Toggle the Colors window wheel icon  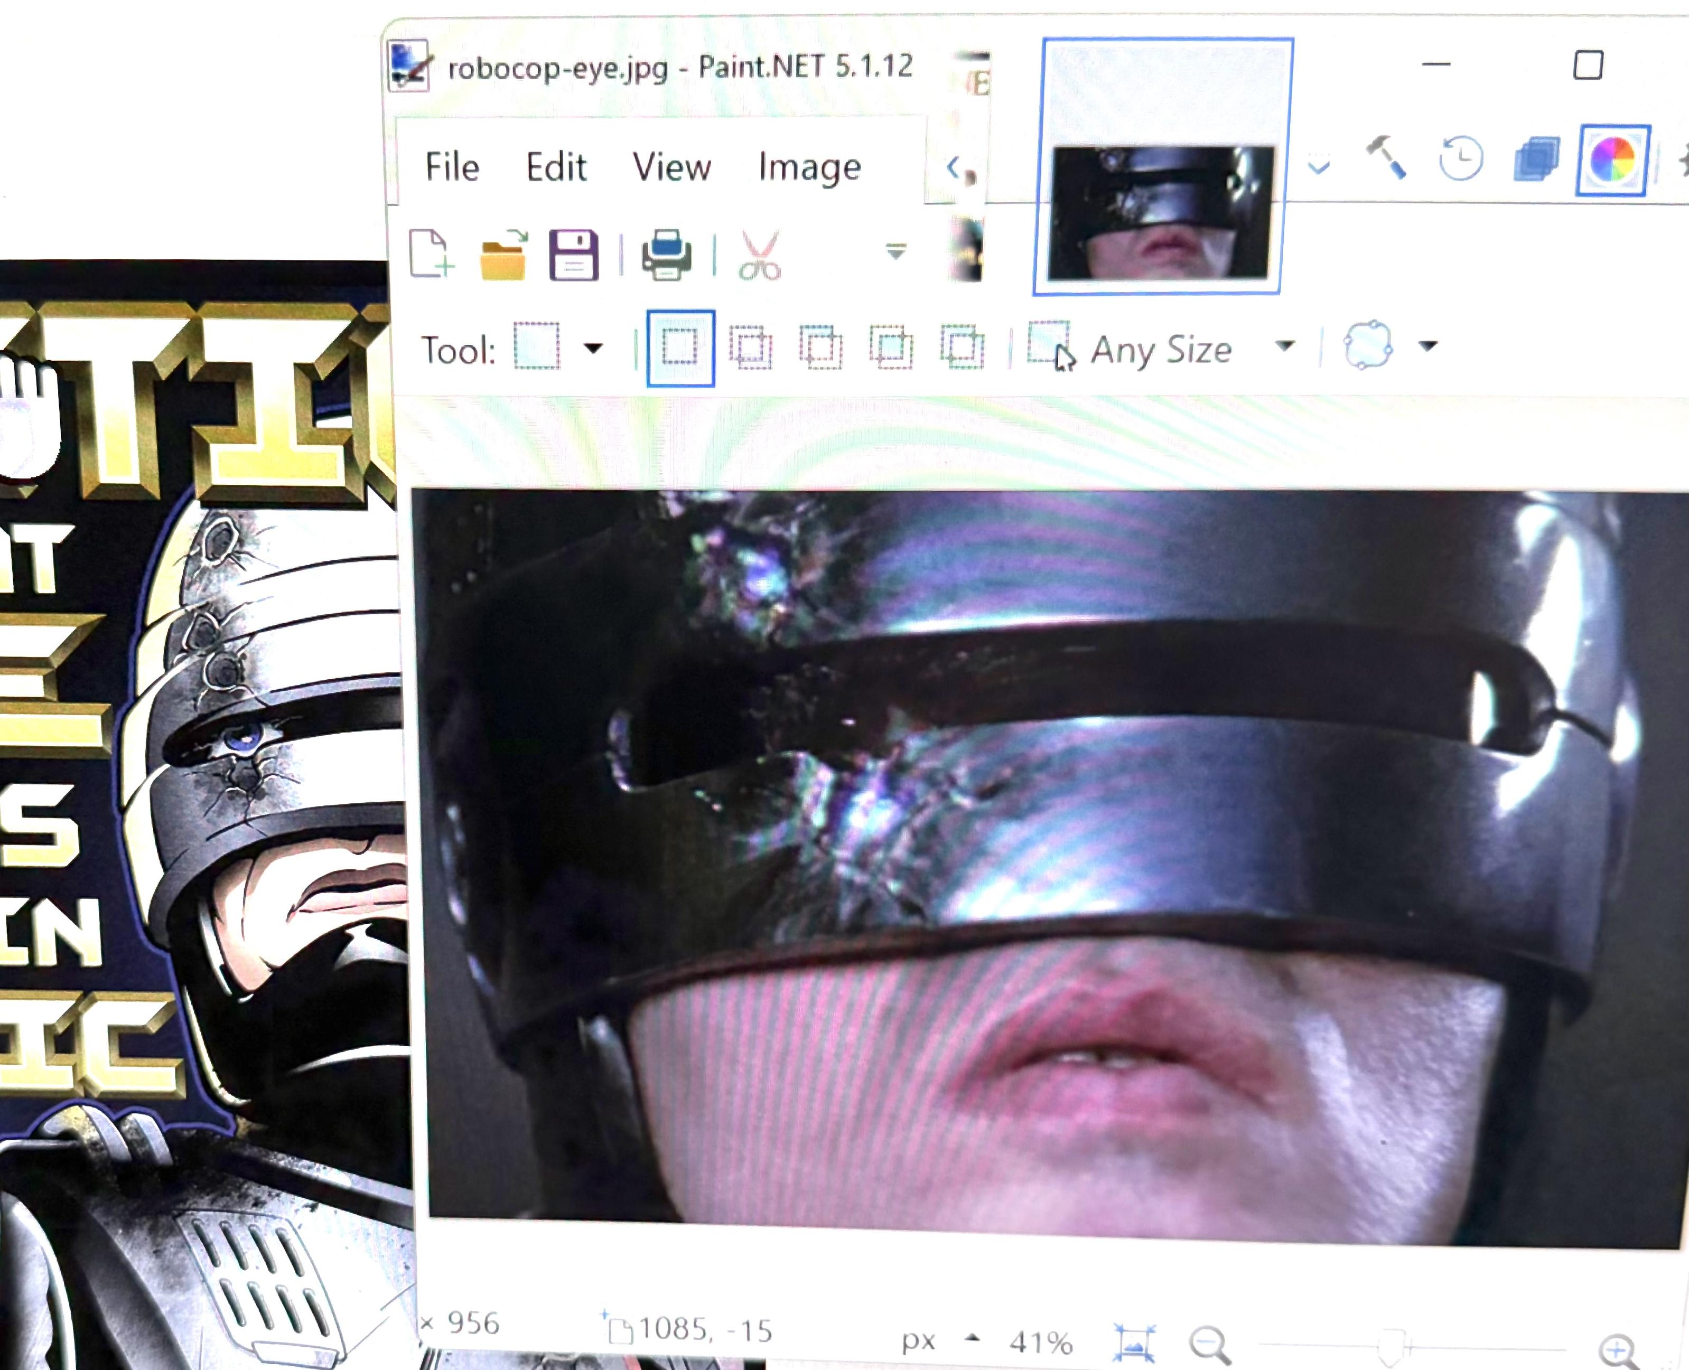1612,160
